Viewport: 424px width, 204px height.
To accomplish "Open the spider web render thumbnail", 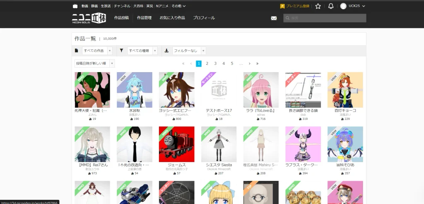I will [176, 192].
